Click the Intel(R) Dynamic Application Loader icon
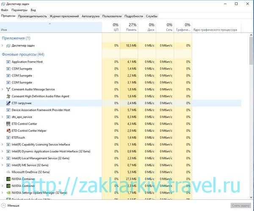Image resolution: width=254 pixels, height=211 pixels. click(x=8, y=152)
